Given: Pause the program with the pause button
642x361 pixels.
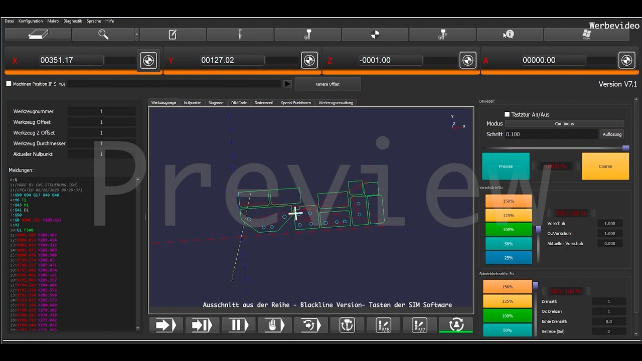Looking at the screenshot, I should 238,325.
